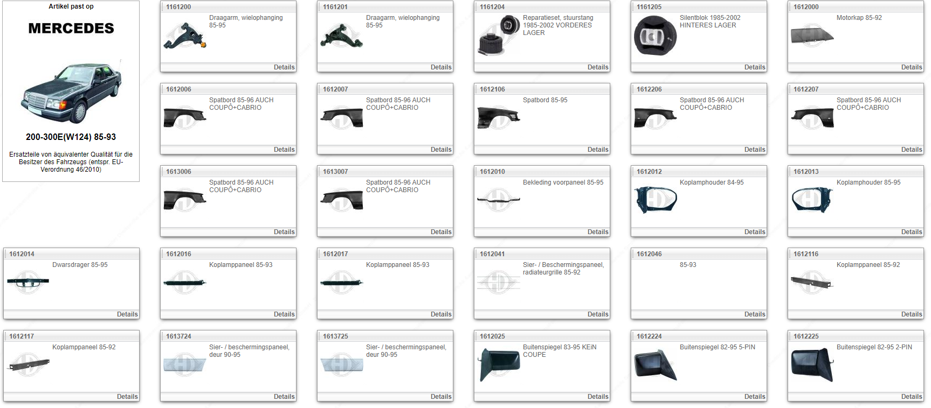Select the article number 1612046 header

coord(649,254)
